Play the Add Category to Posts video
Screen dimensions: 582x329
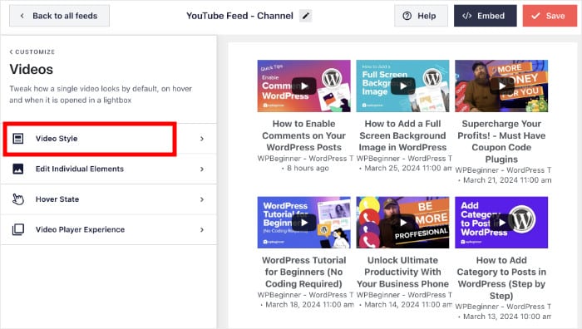tap(502, 223)
